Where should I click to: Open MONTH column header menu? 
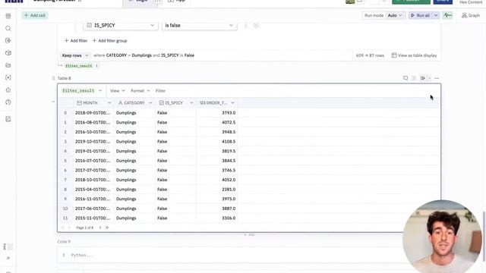(109, 103)
